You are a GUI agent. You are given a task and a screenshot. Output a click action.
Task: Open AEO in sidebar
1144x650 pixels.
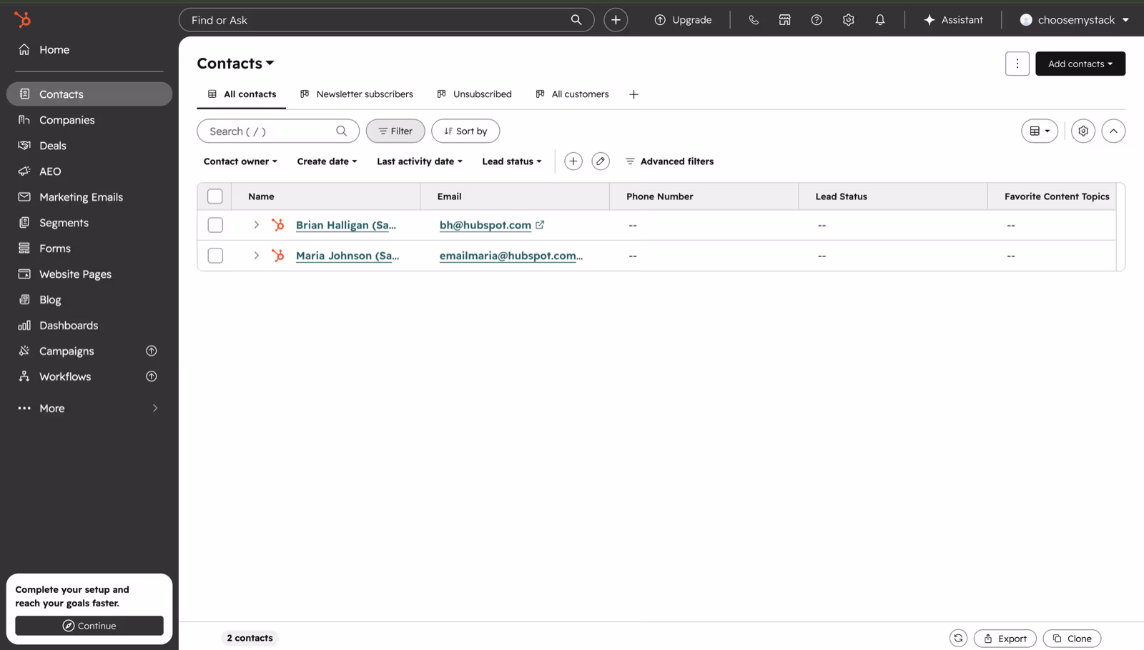coord(89,171)
